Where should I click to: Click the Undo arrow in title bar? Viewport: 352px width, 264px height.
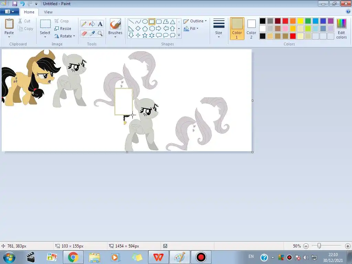click(22, 3)
